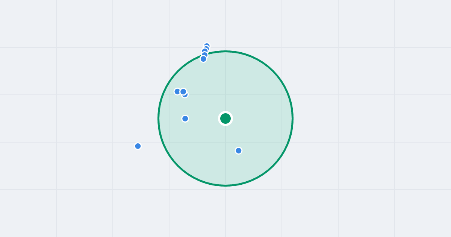Click the green center marker of the circle

(x=225, y=118)
